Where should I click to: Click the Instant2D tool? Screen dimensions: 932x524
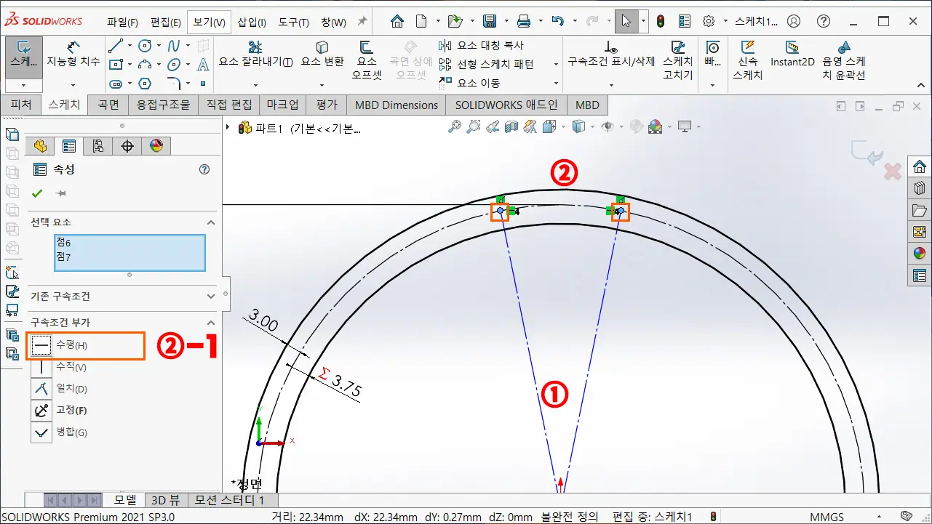click(x=792, y=54)
